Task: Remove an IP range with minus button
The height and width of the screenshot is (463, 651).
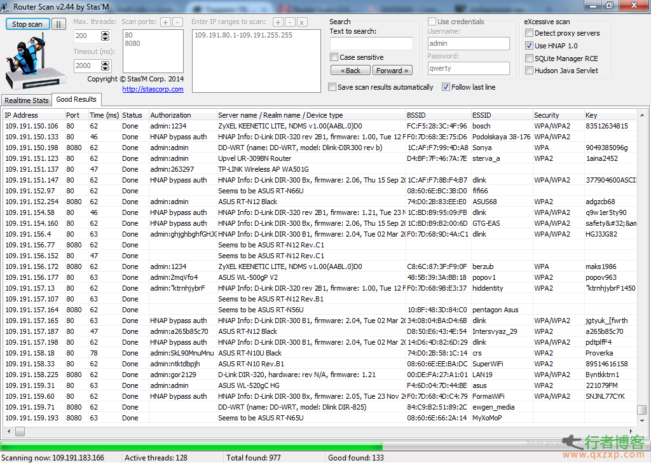Action: 290,22
